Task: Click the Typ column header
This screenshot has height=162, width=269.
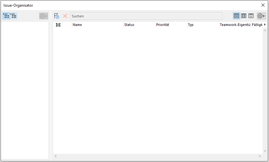Action: coord(203,25)
